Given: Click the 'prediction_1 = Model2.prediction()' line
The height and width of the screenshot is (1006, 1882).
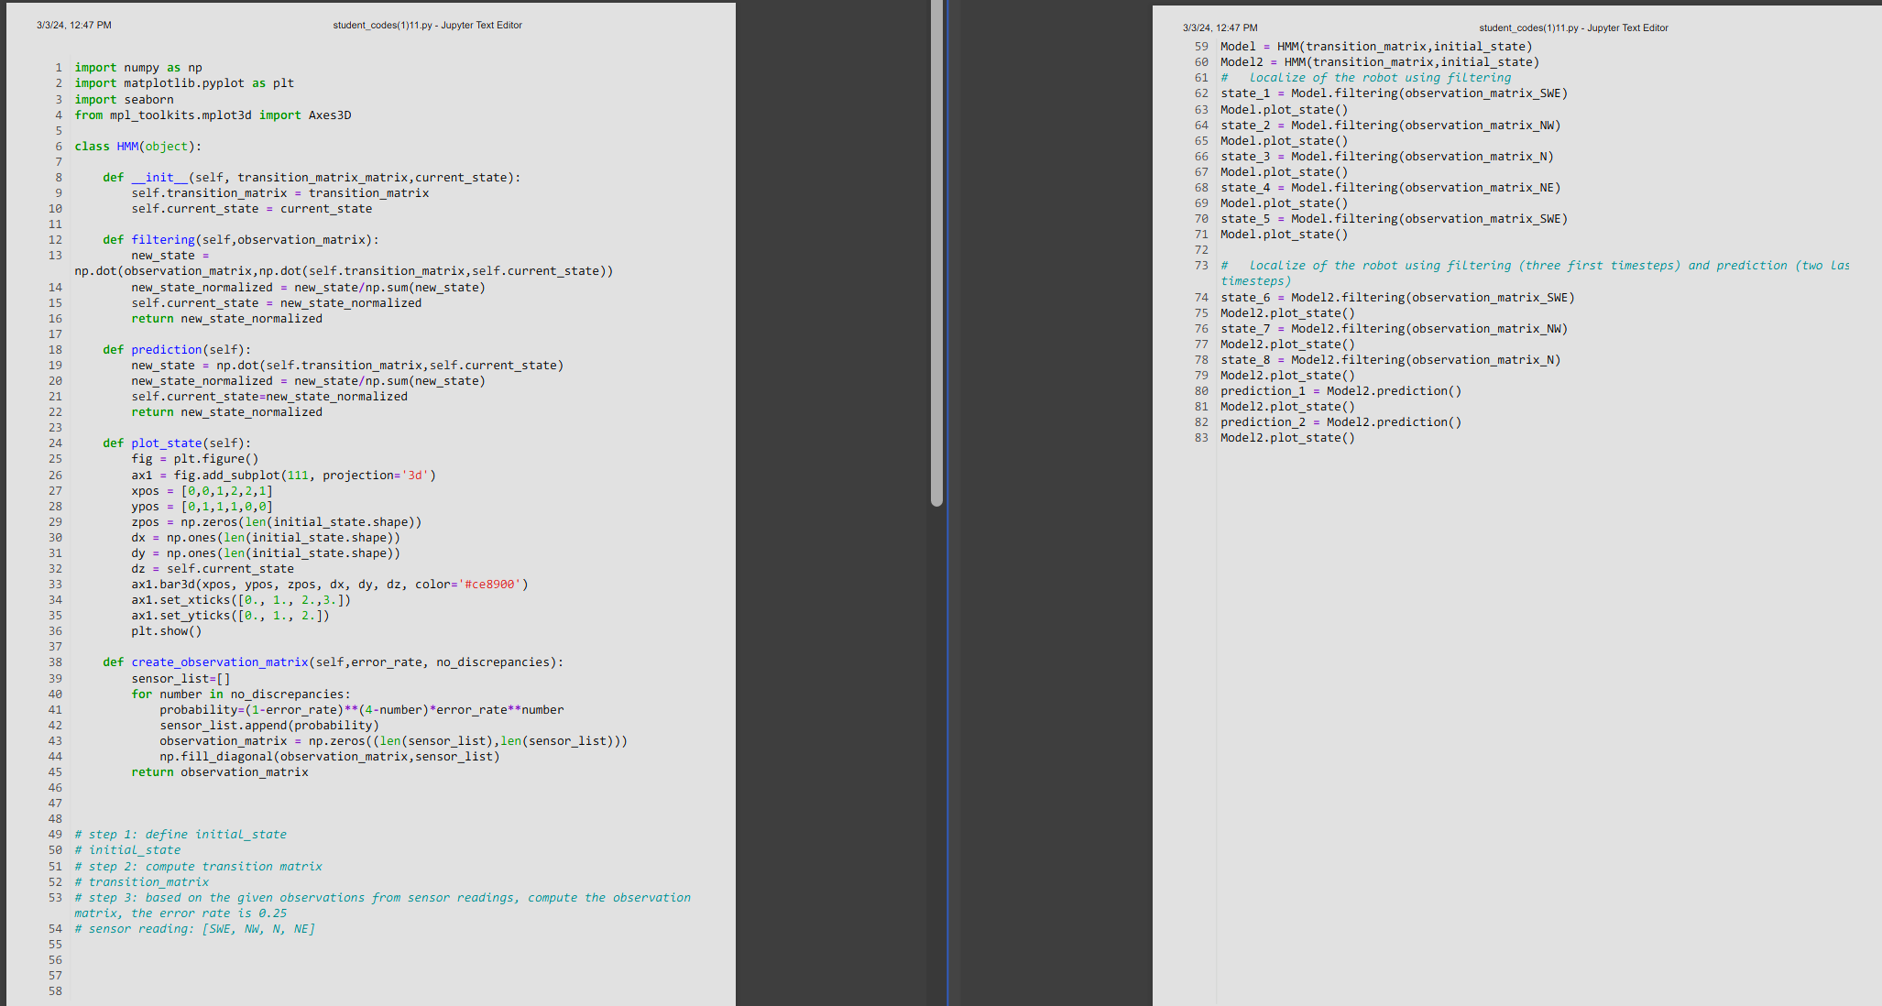Looking at the screenshot, I should pos(1340,391).
